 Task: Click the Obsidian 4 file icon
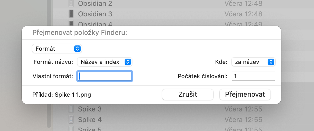(x=71, y=24)
